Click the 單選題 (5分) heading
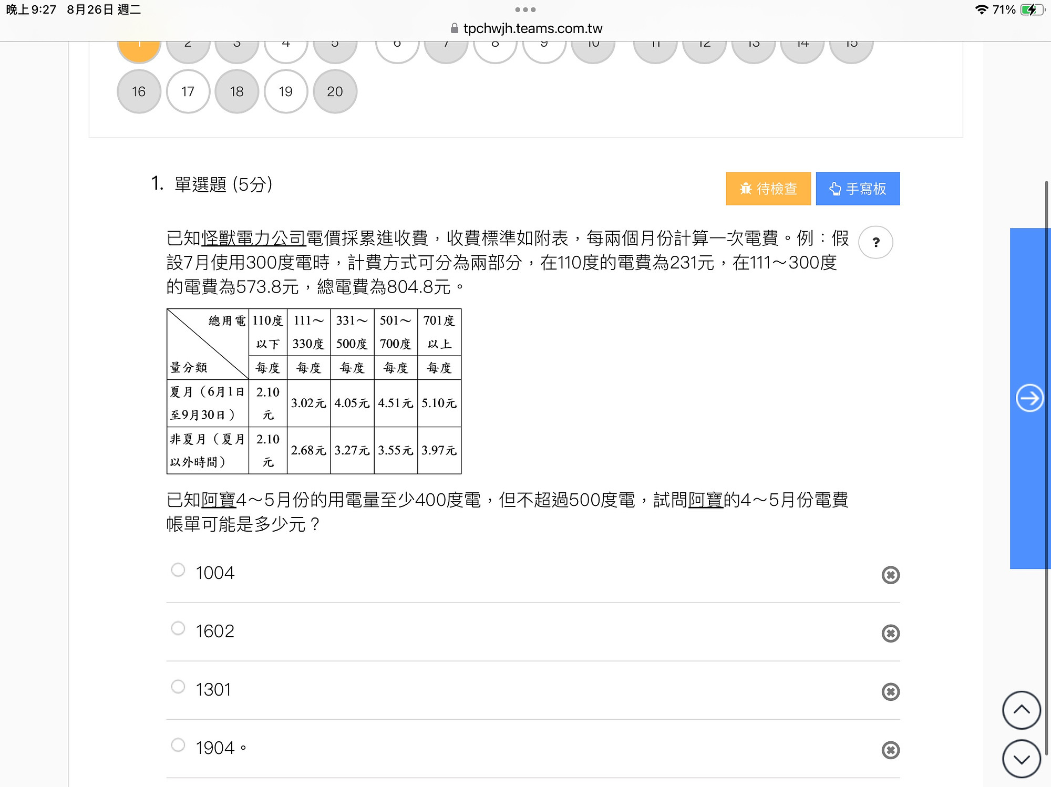This screenshot has width=1051, height=787. 223,184
